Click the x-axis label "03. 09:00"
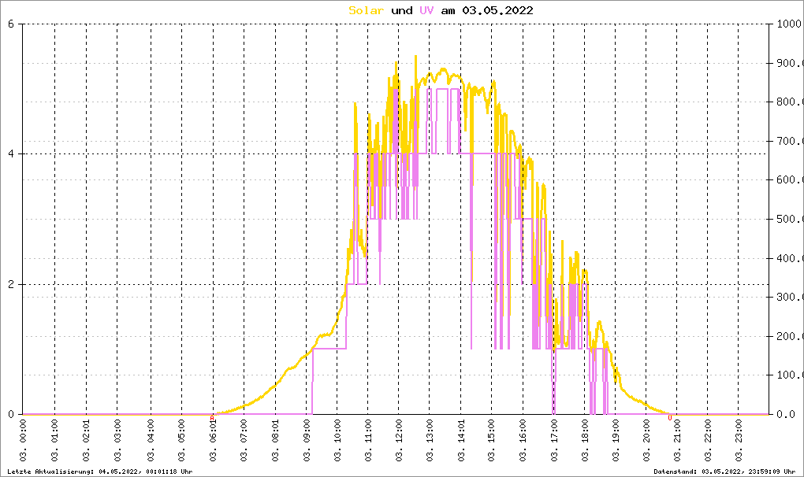The height and width of the screenshot is (477, 804). (307, 440)
